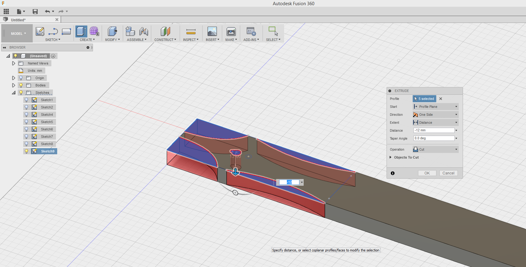
Task: Click the Distance field in Extrude dialog
Action: point(434,130)
